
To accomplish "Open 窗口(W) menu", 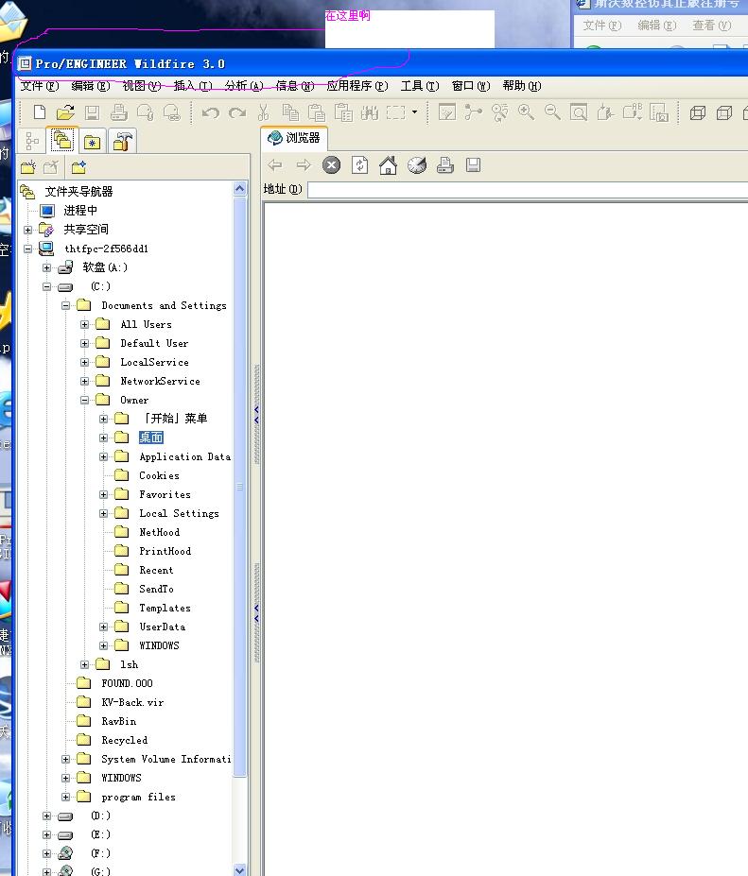I will [471, 86].
